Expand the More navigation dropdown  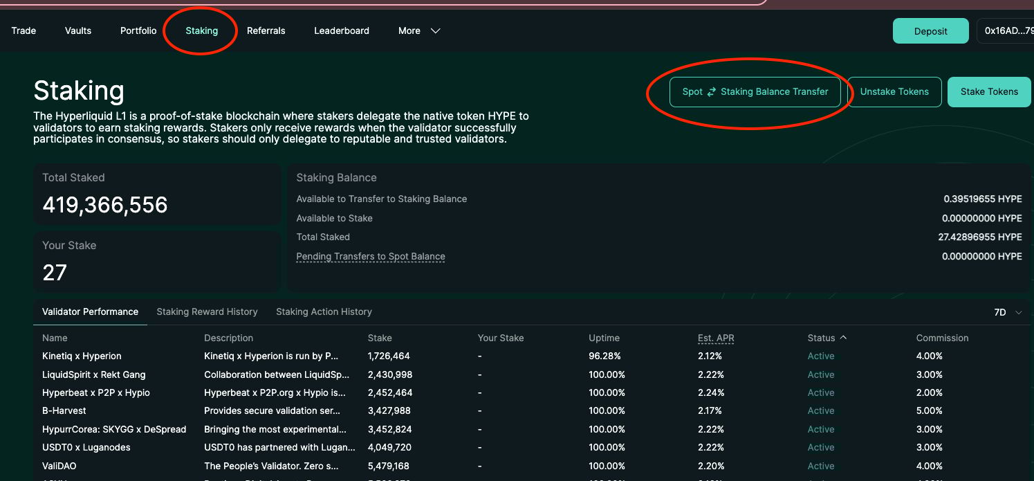coord(419,30)
